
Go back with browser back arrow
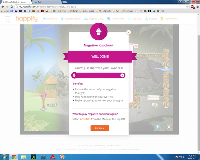pyautogui.click(x=3, y=7)
